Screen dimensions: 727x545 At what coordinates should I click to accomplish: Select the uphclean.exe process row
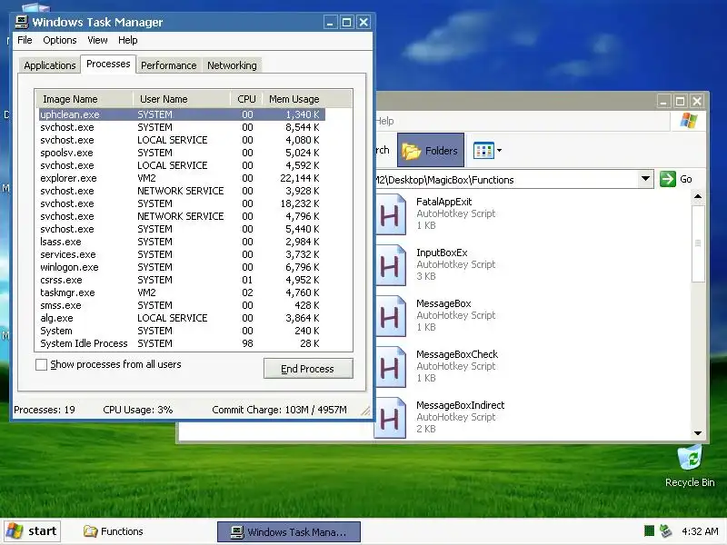coord(182,114)
